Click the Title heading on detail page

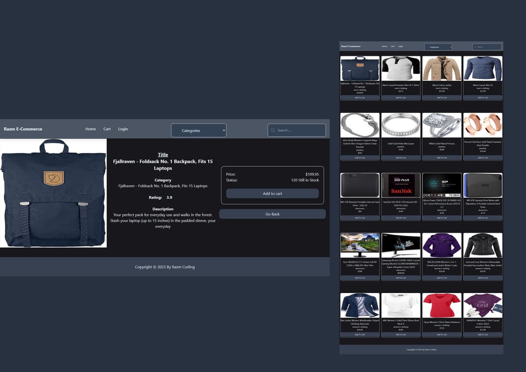click(x=163, y=155)
